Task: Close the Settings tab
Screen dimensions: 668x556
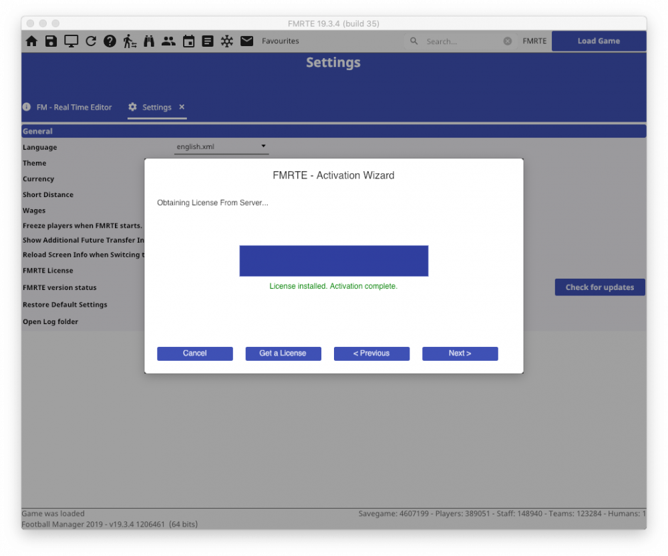Action: (182, 107)
